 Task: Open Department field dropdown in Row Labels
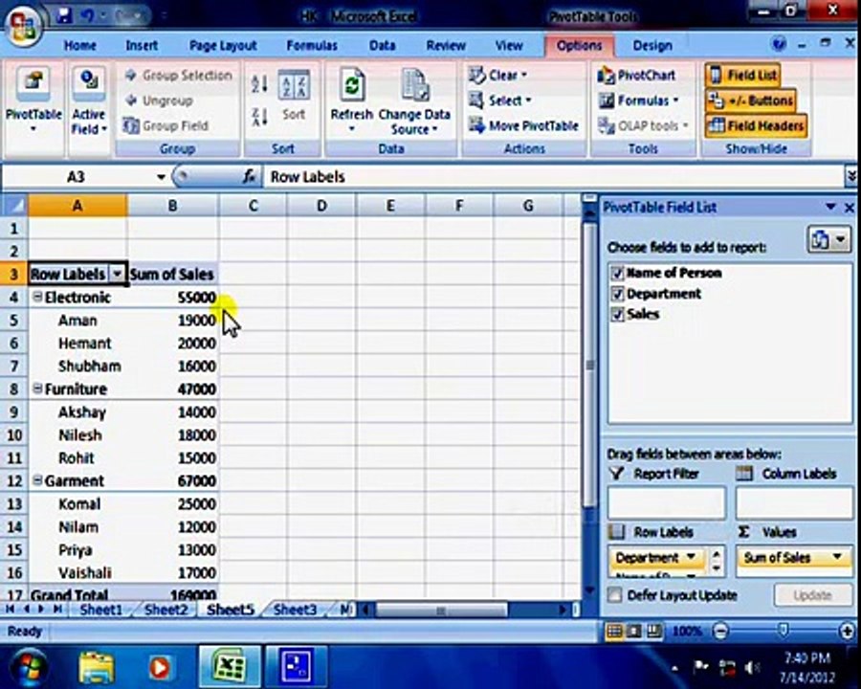pos(692,557)
